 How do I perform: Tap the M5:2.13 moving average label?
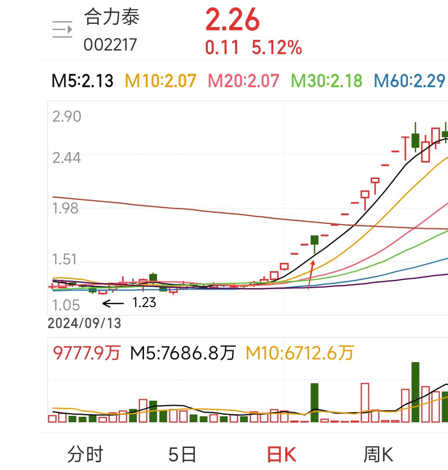83,81
